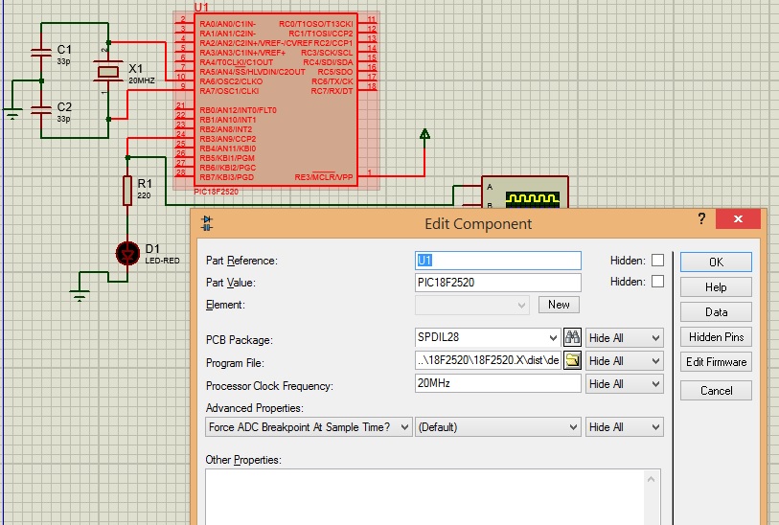Click the question mark help icon in title bar
Screen dimensions: 779x525
click(702, 219)
